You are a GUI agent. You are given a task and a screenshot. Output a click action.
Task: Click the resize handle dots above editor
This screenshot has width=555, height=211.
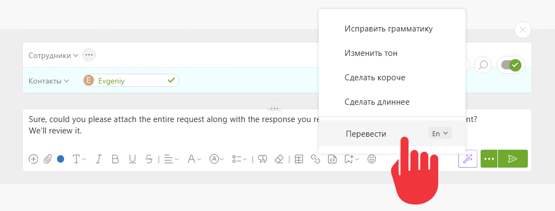pyautogui.click(x=275, y=108)
